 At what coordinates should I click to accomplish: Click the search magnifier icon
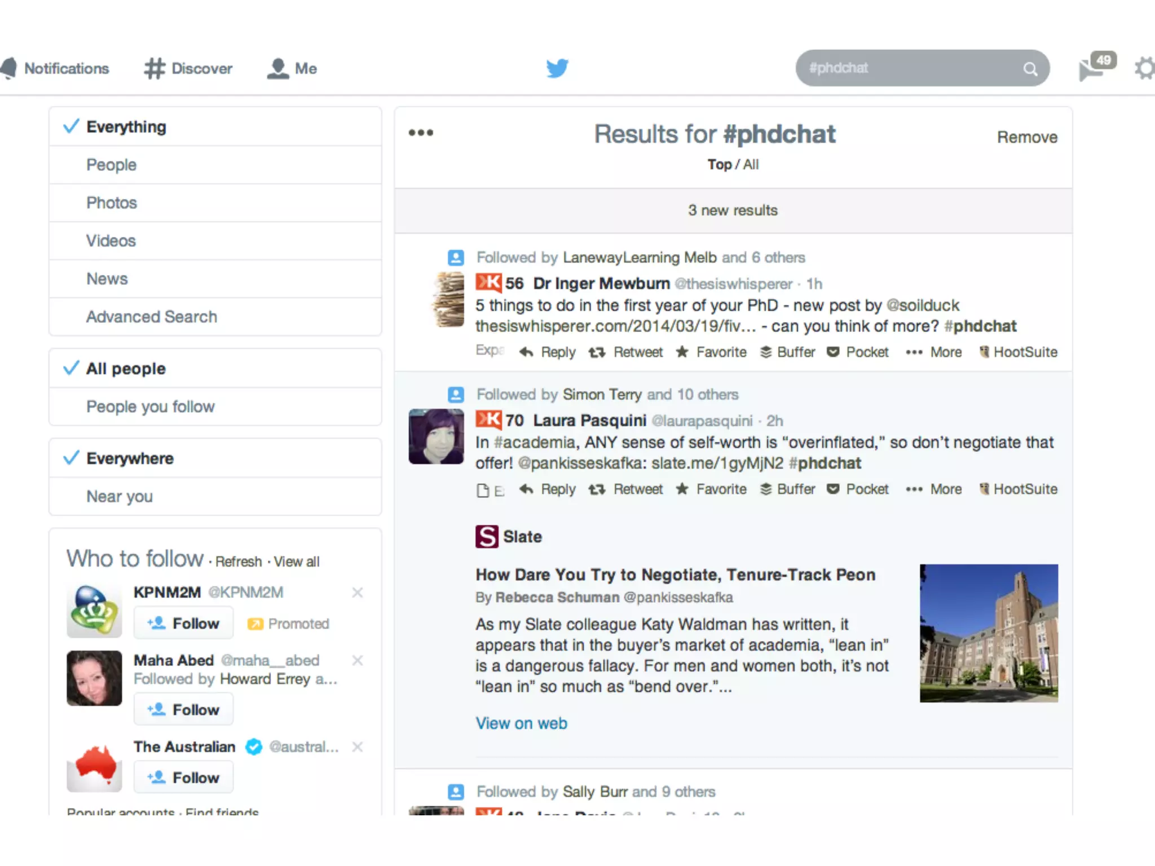pyautogui.click(x=1030, y=69)
